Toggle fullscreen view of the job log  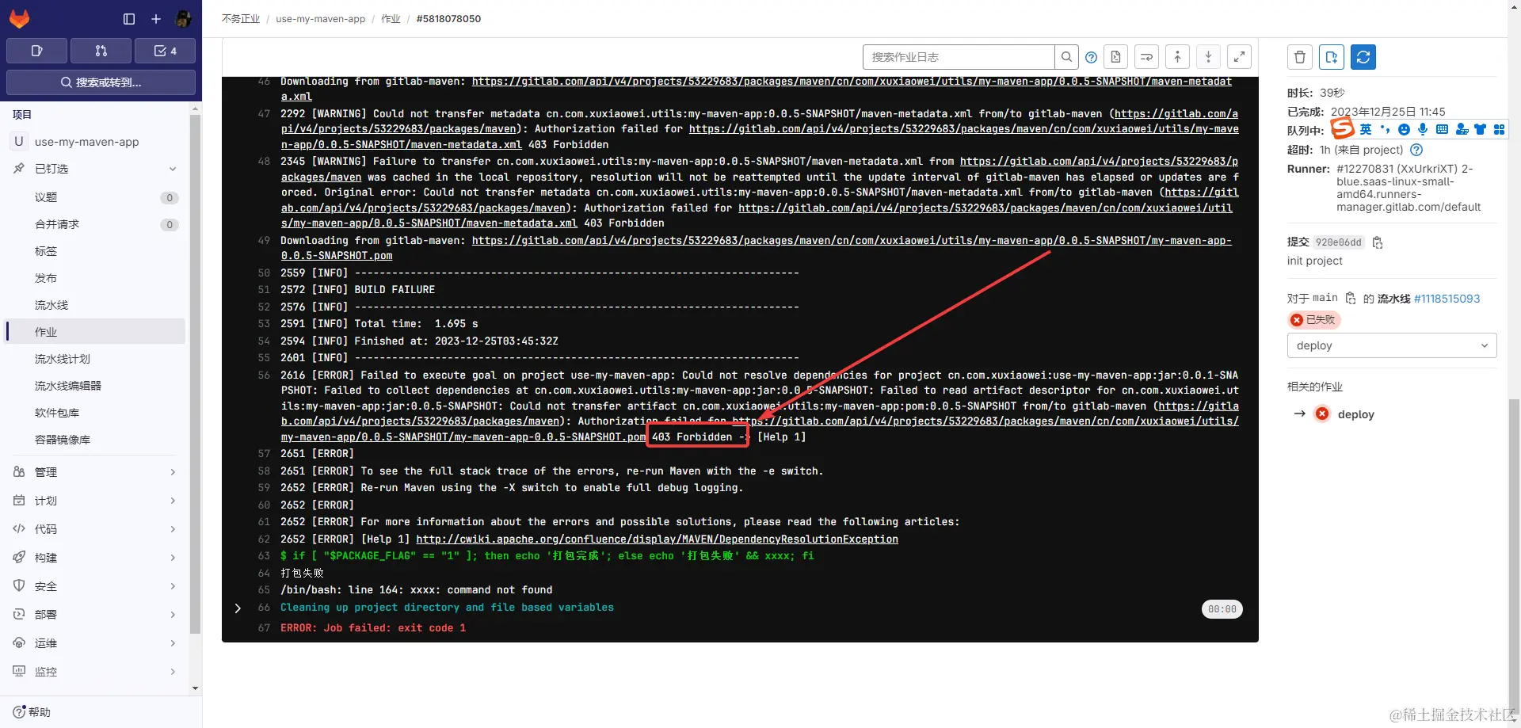(1239, 56)
